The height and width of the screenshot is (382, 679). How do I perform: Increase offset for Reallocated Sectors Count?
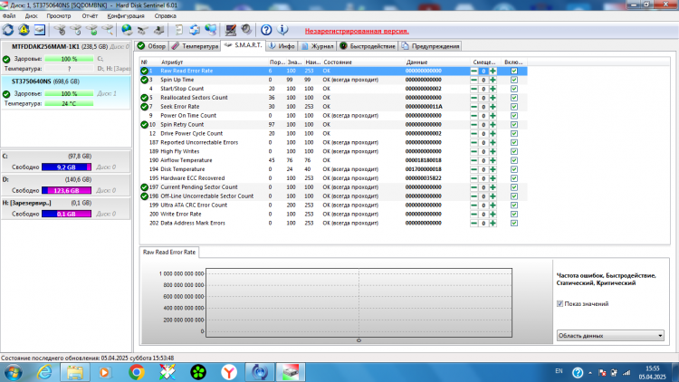tap(493, 98)
